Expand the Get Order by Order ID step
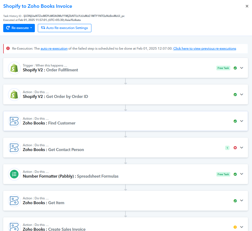 (242, 94)
